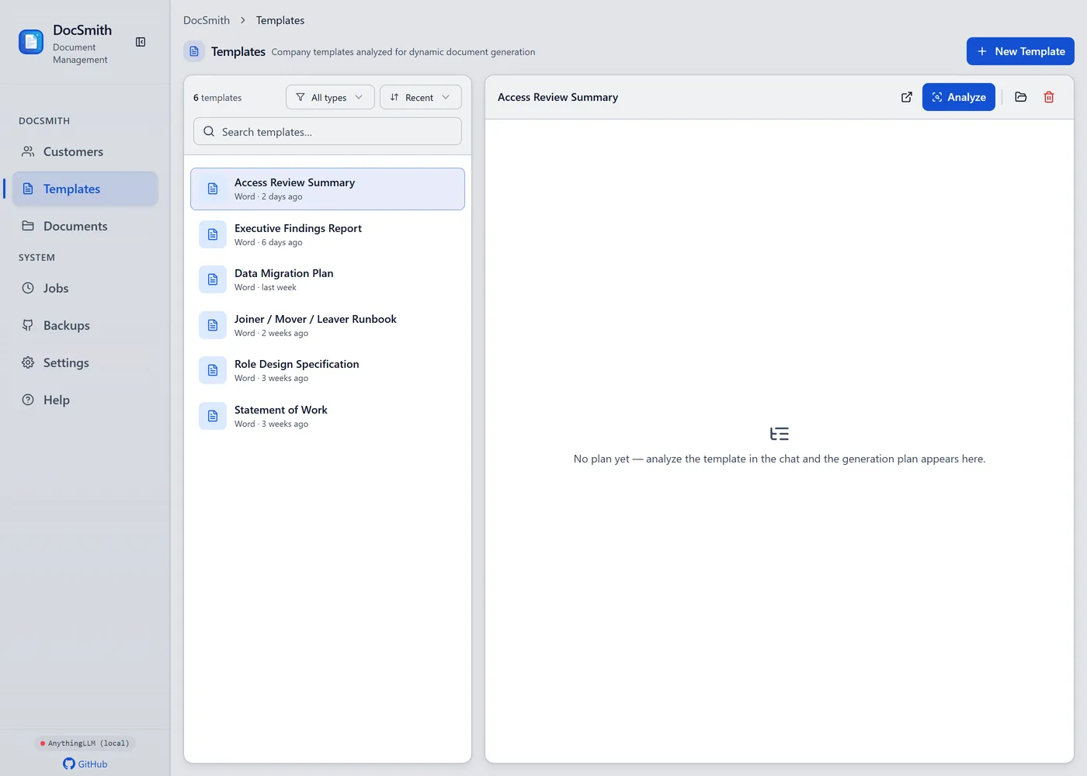Screen dimensions: 1087x776
Task: Select the Access Review Summary template
Action: click(x=328, y=189)
